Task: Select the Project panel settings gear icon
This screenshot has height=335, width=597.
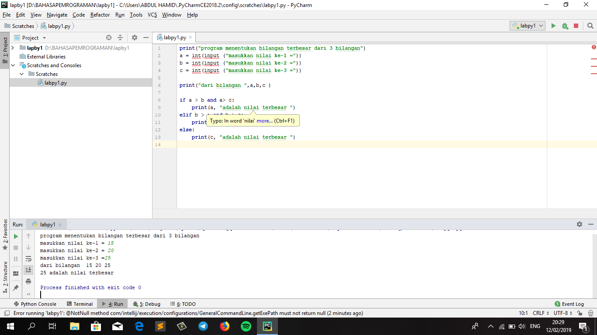Action: point(134,38)
